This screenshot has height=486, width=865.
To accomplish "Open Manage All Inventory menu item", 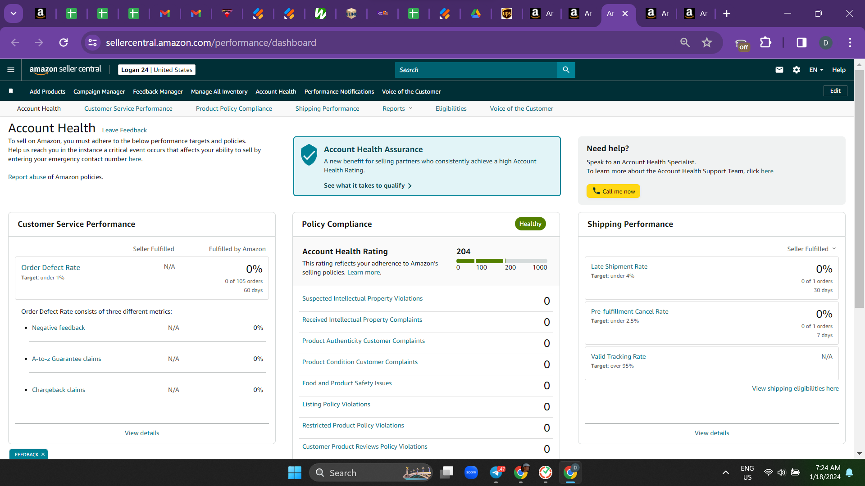I will coord(219,91).
